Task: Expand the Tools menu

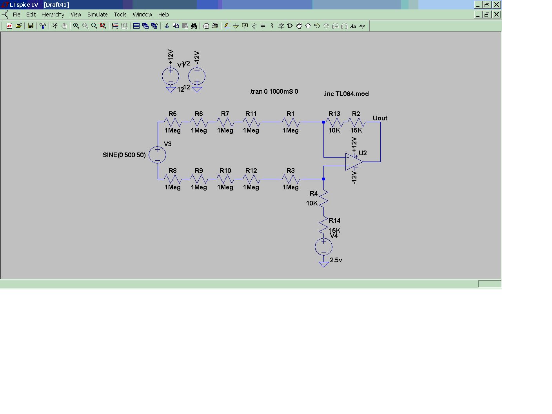Action: 120,15
